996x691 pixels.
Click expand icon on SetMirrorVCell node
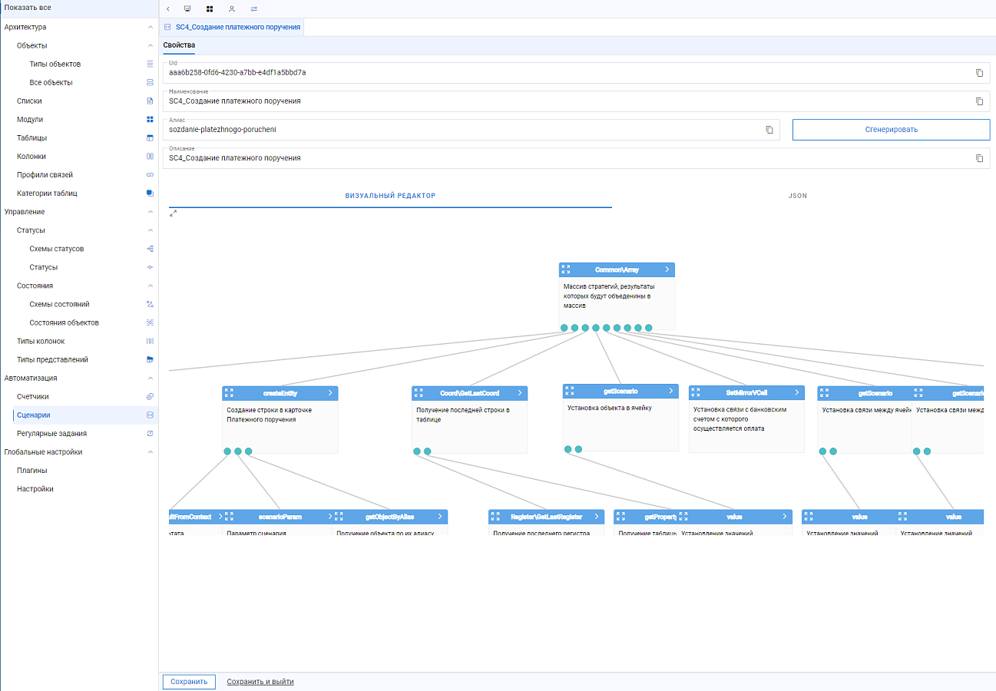pos(696,392)
